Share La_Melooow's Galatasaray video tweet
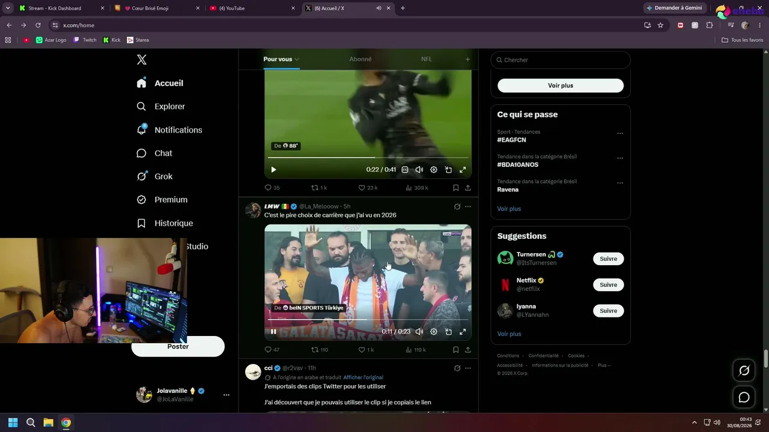The height and width of the screenshot is (432, 769). (468, 350)
